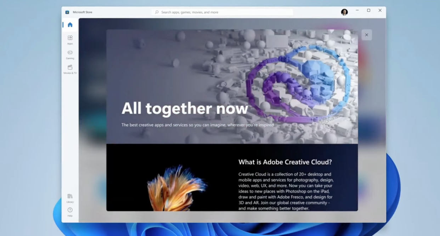Click the search magnifier icon
Viewport: 440px width, 236px height.
click(x=157, y=12)
